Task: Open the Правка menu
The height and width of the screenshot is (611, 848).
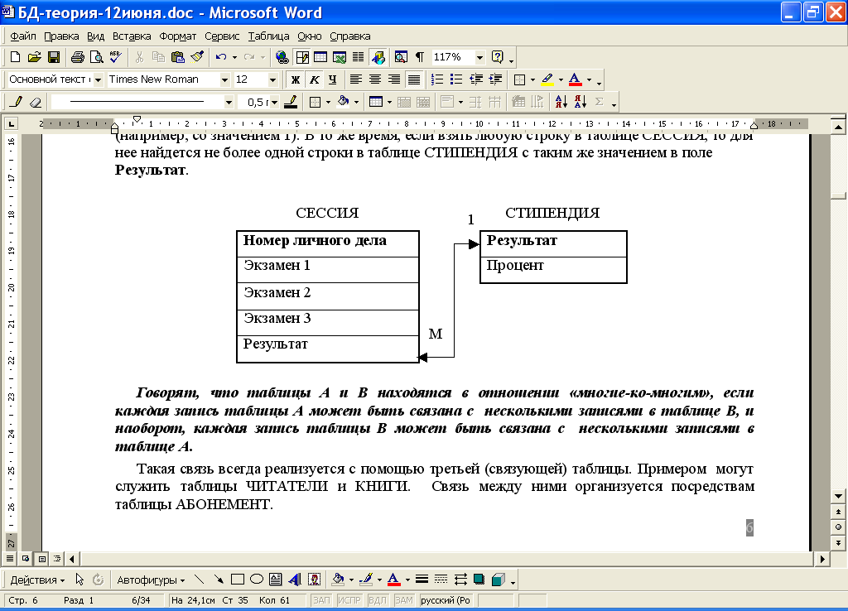Action: 61,36
